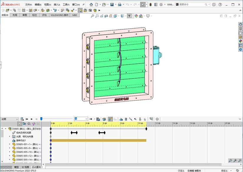Screen dimensions: 243x172
Task: Switch to the 3D 视图 bottom tab
Action: [25, 167]
